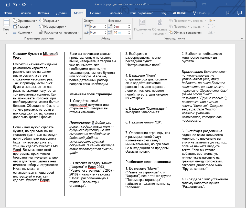
Task: Launch the Параметры страницы dialog box
Action: click(80, 38)
